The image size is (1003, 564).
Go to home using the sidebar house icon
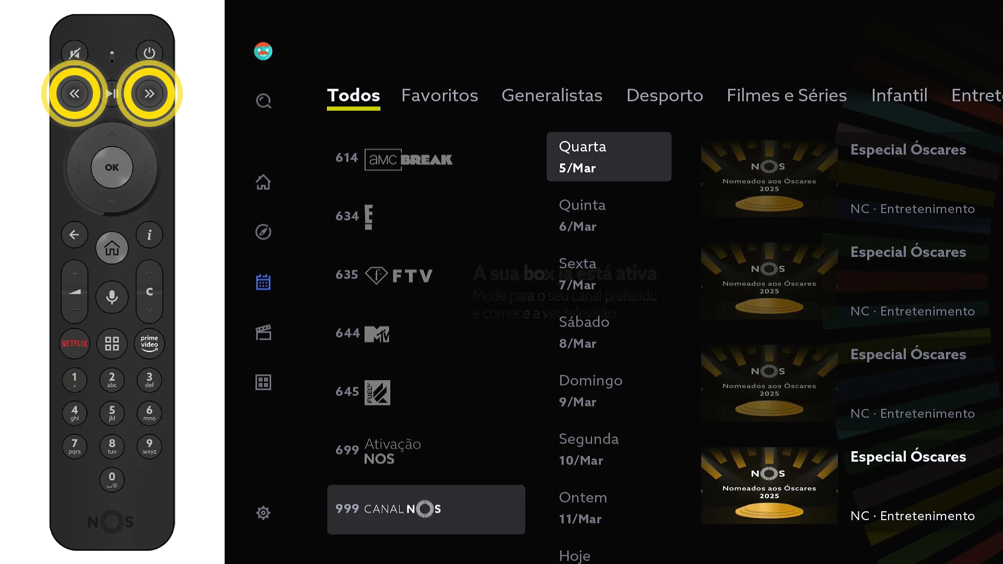tap(263, 182)
